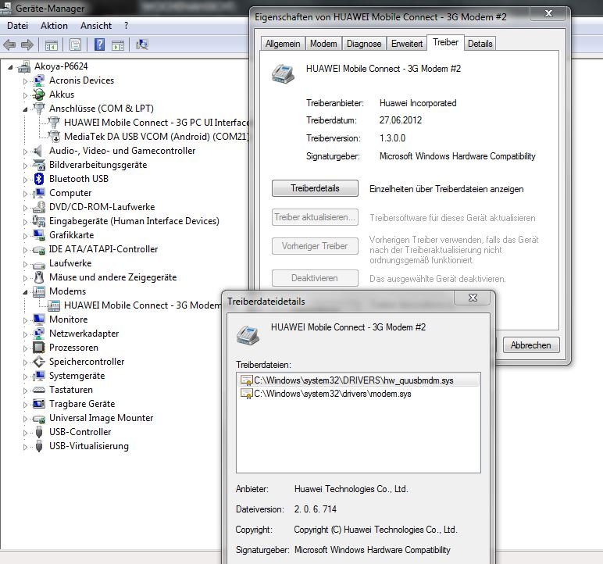Click the Akkus battery icon
Image resolution: width=603 pixels, height=564 pixels.
tap(39, 95)
